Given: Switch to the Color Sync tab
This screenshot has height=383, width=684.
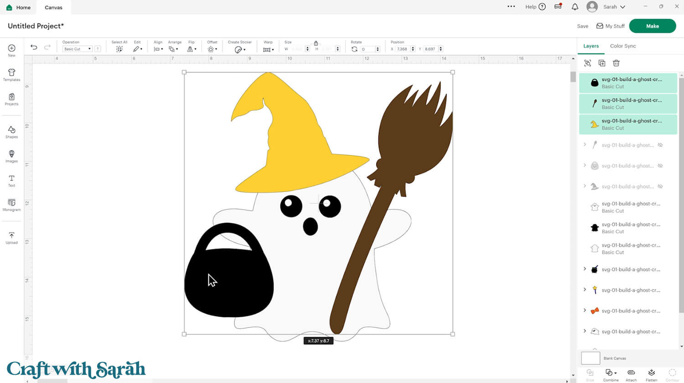Looking at the screenshot, I should (622, 46).
